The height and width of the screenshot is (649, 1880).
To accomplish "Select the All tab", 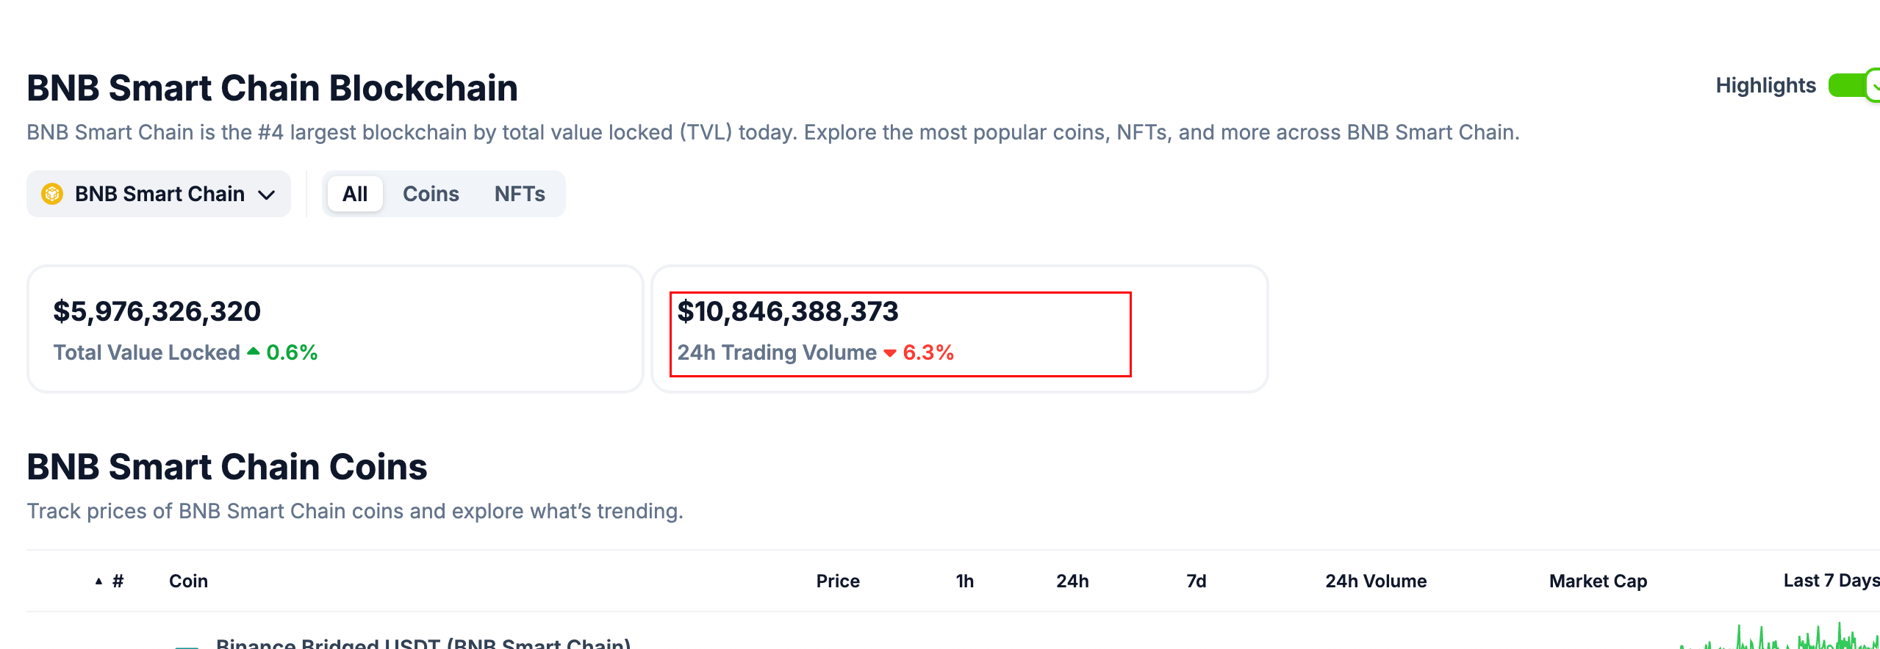I will point(355,194).
